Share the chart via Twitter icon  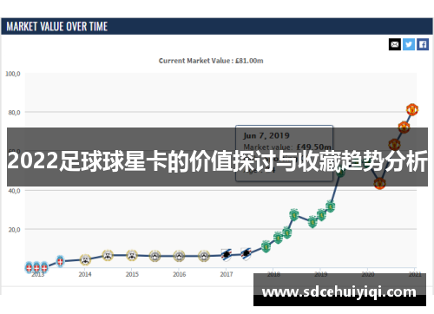point(409,44)
